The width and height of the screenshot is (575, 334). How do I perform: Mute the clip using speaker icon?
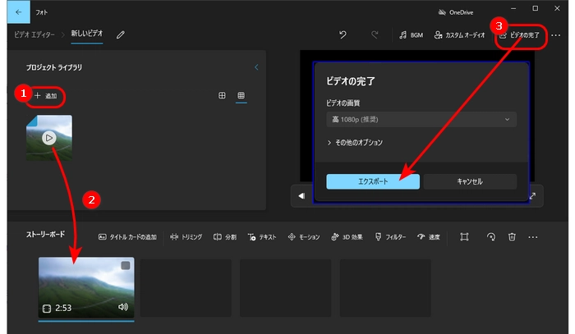(x=124, y=308)
